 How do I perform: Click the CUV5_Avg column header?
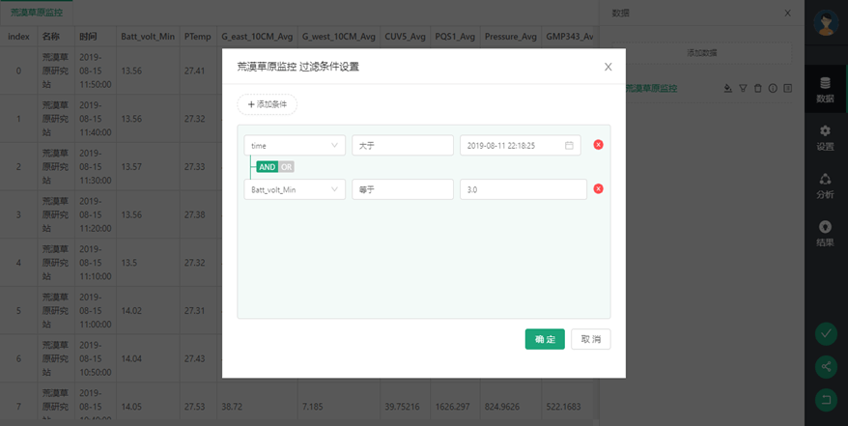[405, 36]
